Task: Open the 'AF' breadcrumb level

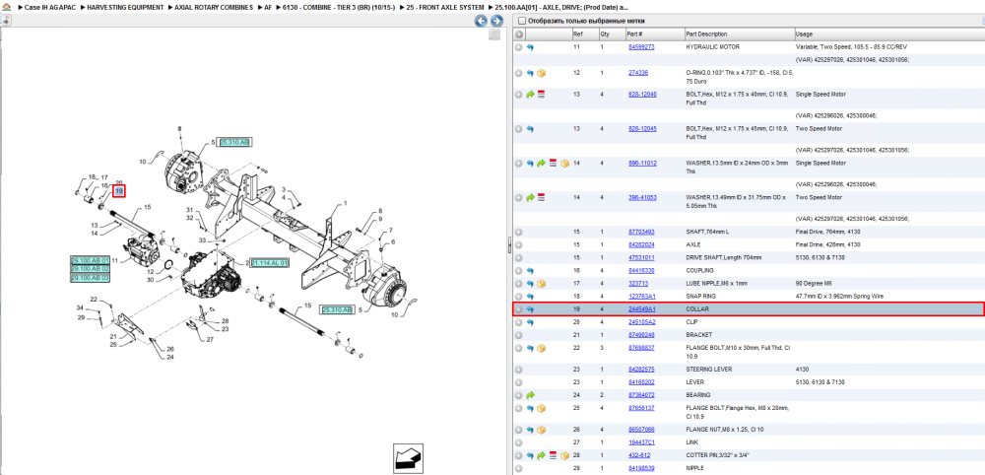Action: click(x=268, y=7)
